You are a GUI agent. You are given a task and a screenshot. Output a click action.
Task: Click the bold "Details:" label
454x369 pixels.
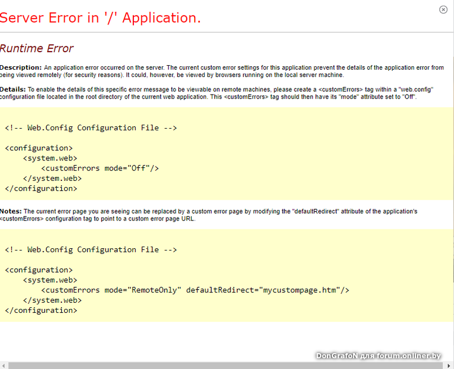pyautogui.click(x=12, y=90)
